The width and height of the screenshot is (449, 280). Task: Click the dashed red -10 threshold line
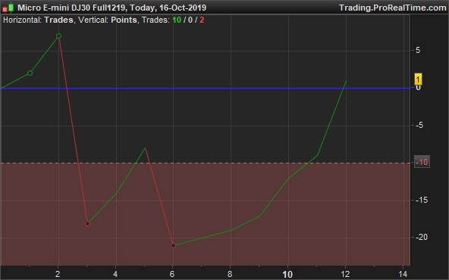coord(206,163)
